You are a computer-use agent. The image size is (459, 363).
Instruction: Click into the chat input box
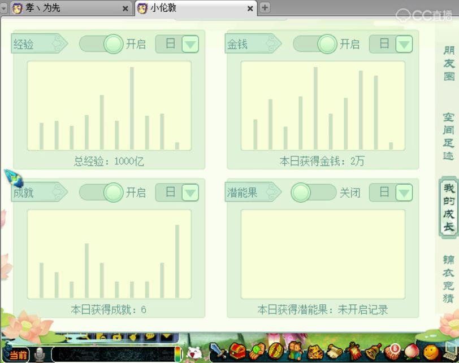point(113,354)
